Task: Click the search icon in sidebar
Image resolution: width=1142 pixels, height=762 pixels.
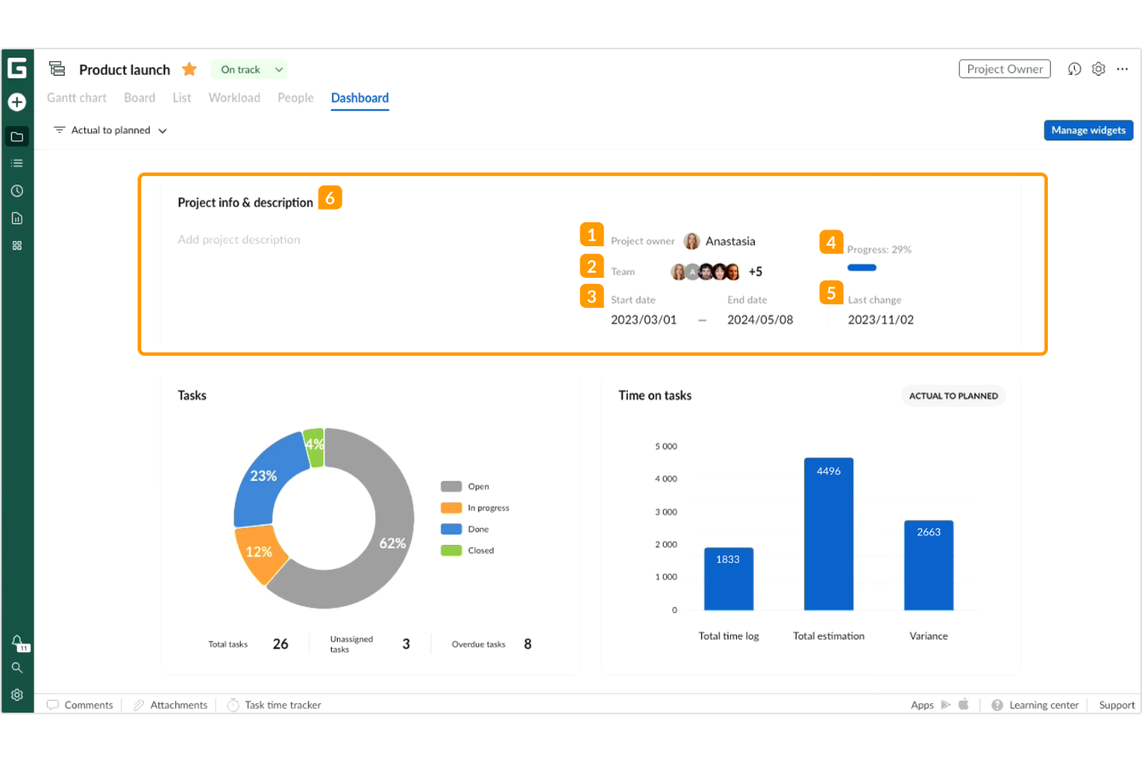Action: tap(17, 668)
